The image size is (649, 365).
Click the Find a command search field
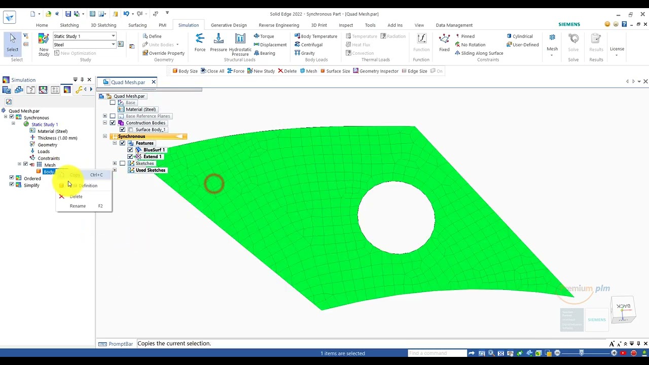pos(437,353)
